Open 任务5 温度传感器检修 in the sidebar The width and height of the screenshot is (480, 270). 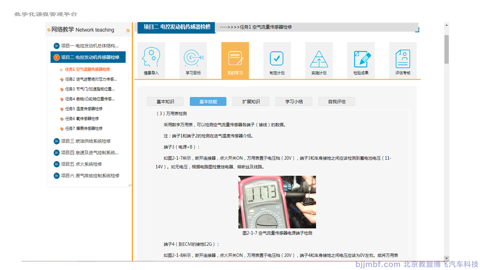tap(84, 109)
